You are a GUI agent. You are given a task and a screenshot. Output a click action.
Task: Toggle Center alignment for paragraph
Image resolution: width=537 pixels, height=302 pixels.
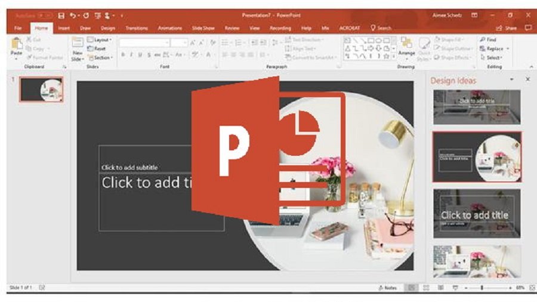(x=233, y=55)
